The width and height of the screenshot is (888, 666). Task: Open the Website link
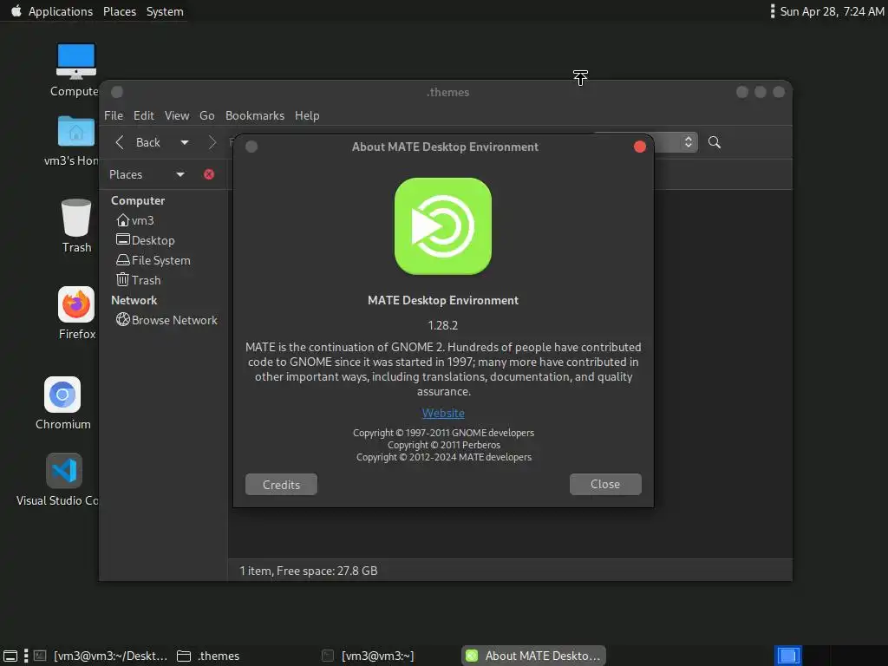tap(443, 413)
